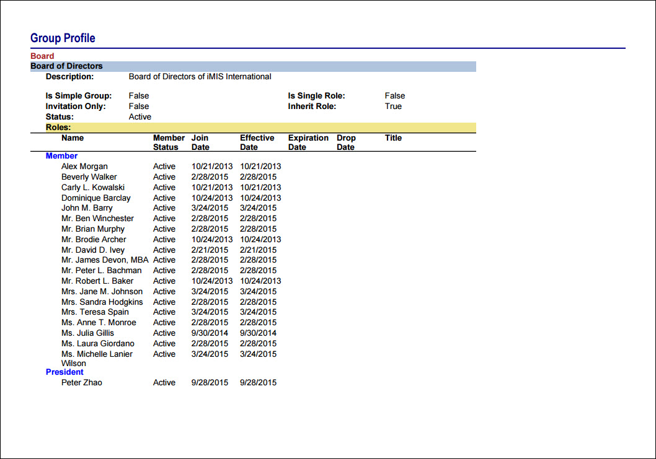Click the Join Date column header

200,142
